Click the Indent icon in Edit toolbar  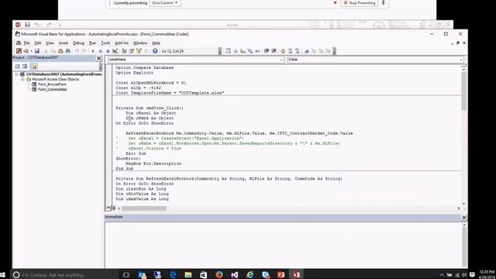(x=267, y=51)
